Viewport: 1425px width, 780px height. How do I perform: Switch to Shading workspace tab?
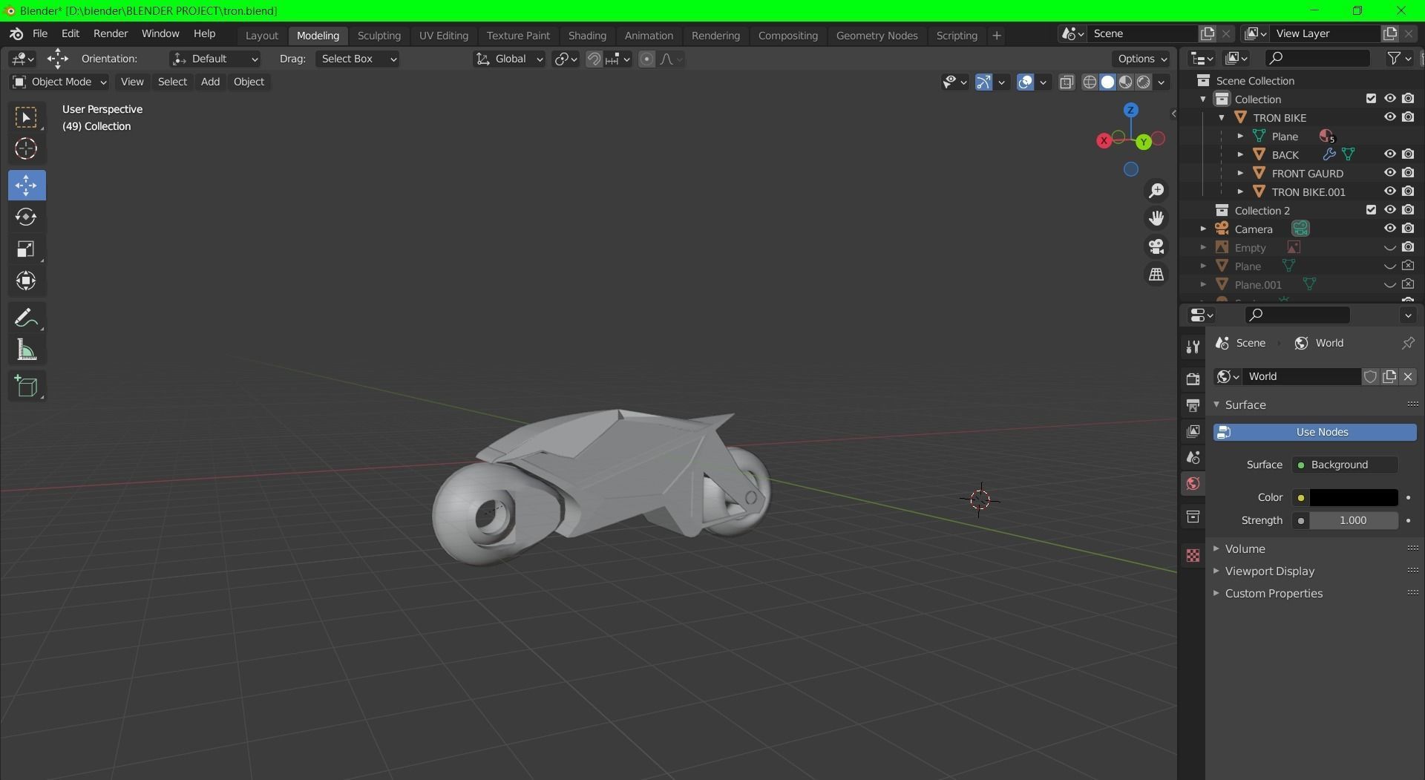pyautogui.click(x=587, y=36)
